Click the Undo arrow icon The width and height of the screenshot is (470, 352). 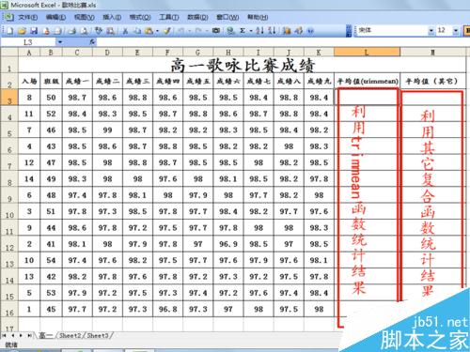[x=181, y=31]
